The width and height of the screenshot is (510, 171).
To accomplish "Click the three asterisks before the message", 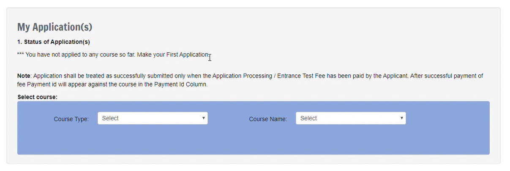I will click(x=20, y=55).
